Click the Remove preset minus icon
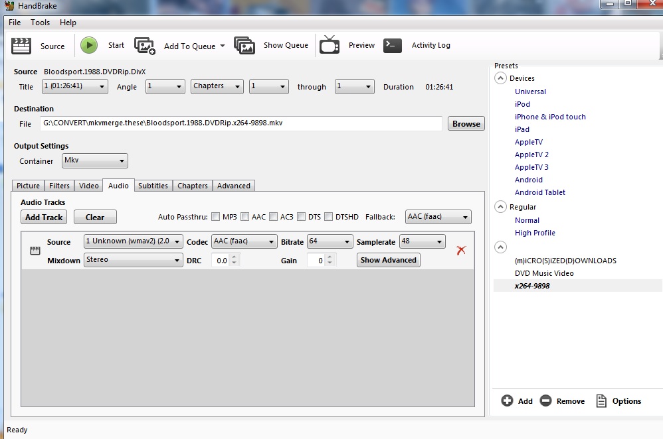 (546, 401)
